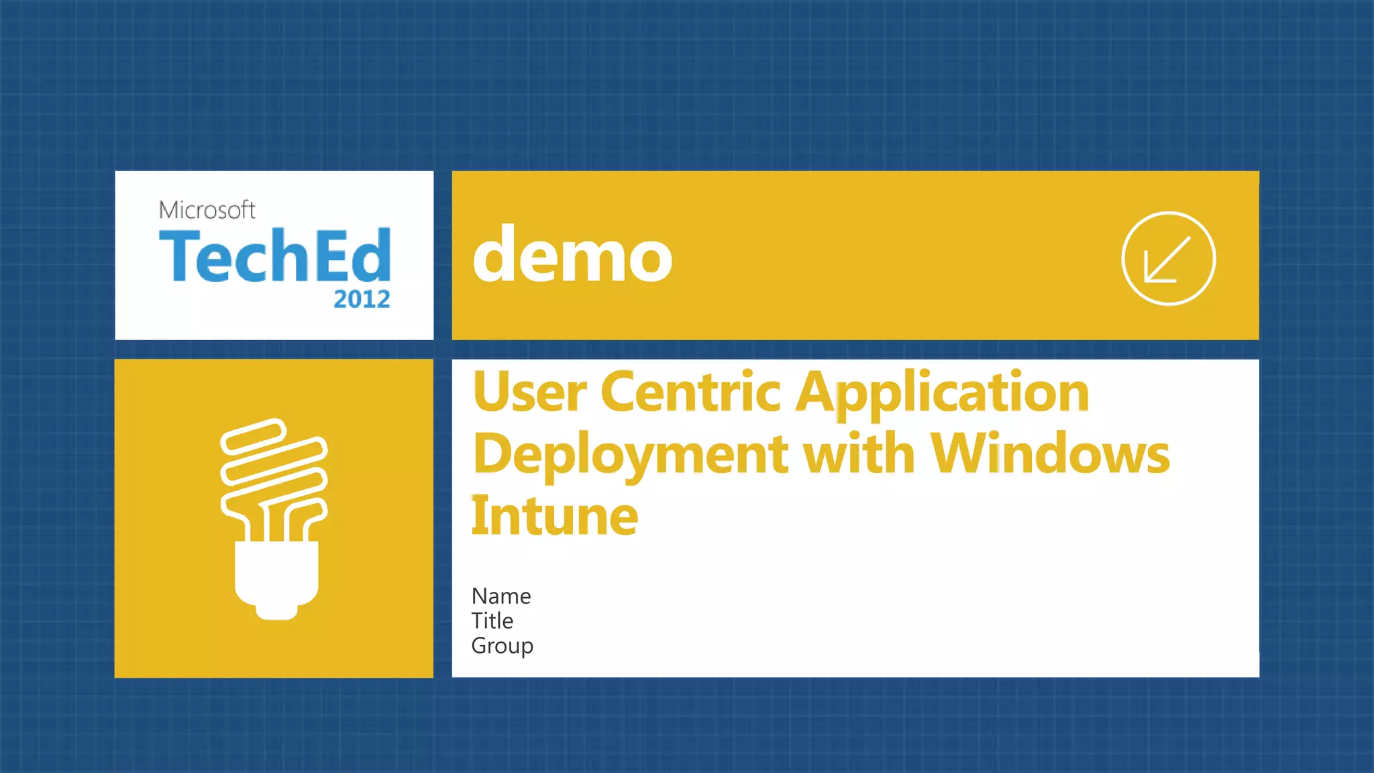The width and height of the screenshot is (1374, 773).
Task: Click the Microsoft TechEd 2012 logo
Action: (274, 255)
